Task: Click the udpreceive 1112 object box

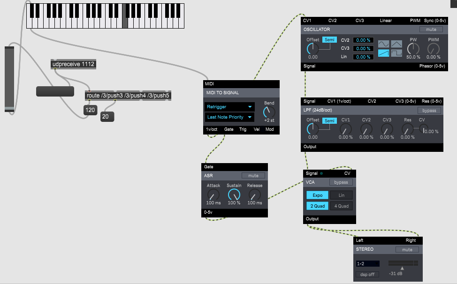Action: pos(74,64)
